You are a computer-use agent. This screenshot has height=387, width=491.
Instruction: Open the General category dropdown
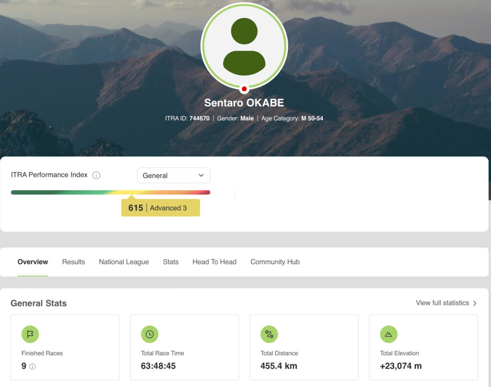(173, 176)
